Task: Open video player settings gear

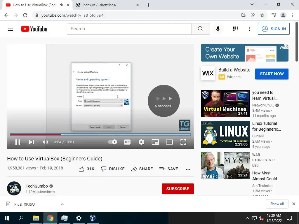Action: [x=141, y=142]
